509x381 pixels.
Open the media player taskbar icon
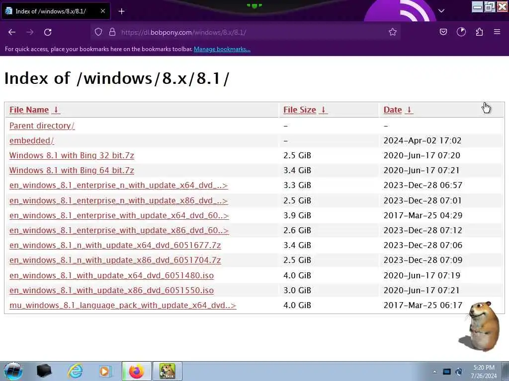[x=105, y=371]
